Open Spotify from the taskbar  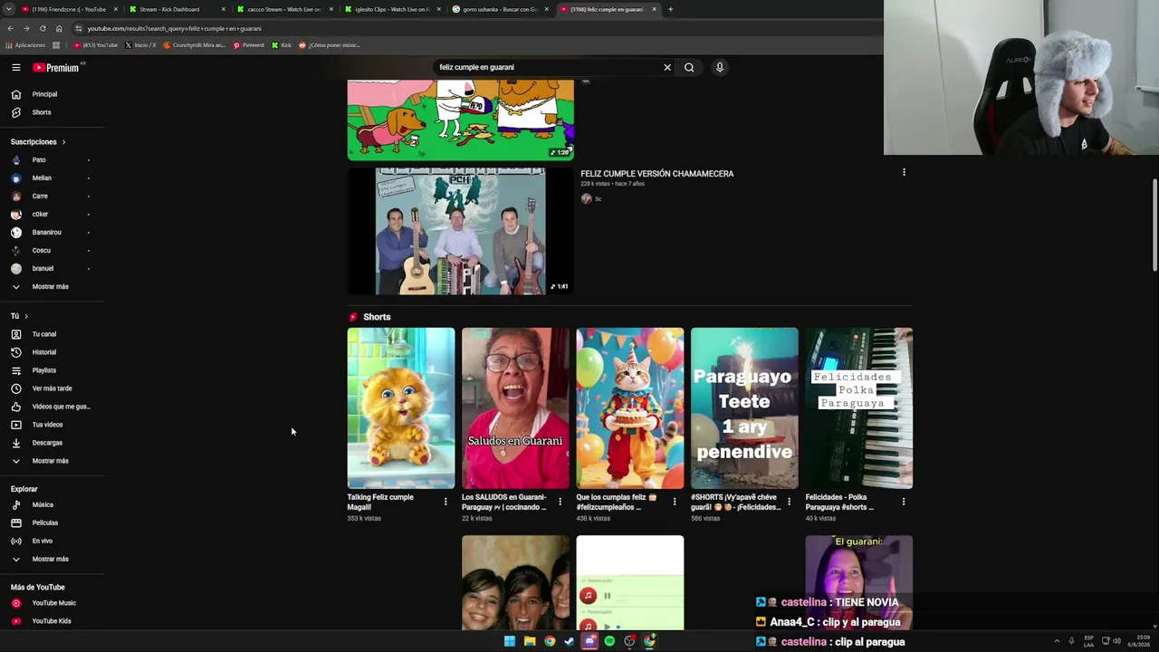(609, 641)
